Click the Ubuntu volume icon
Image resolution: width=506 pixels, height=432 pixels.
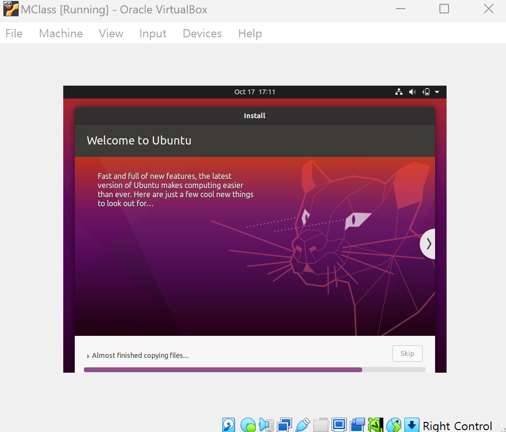(413, 92)
